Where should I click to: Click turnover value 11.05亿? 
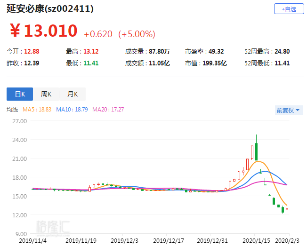pos(159,63)
